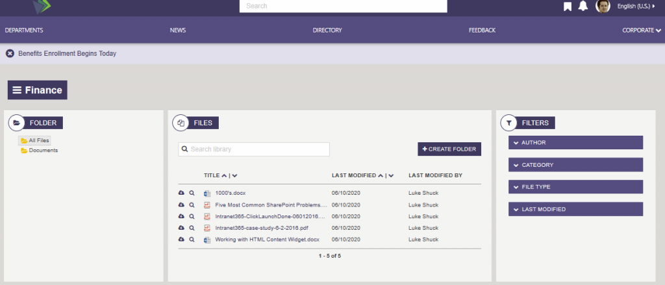Click the user profile avatar

tap(603, 6)
